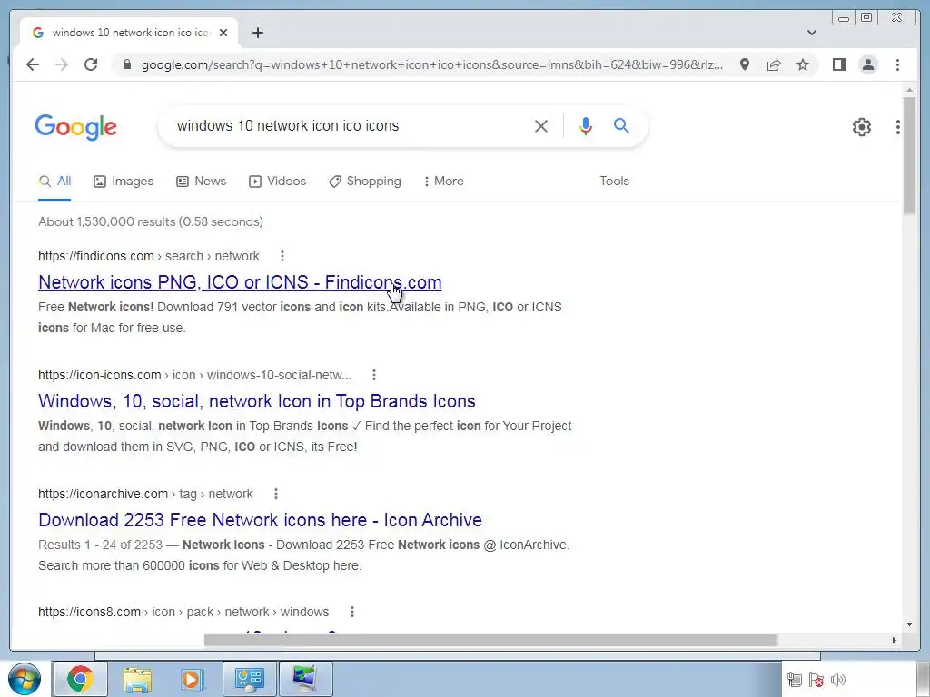Start voice search with microphone

(586, 125)
